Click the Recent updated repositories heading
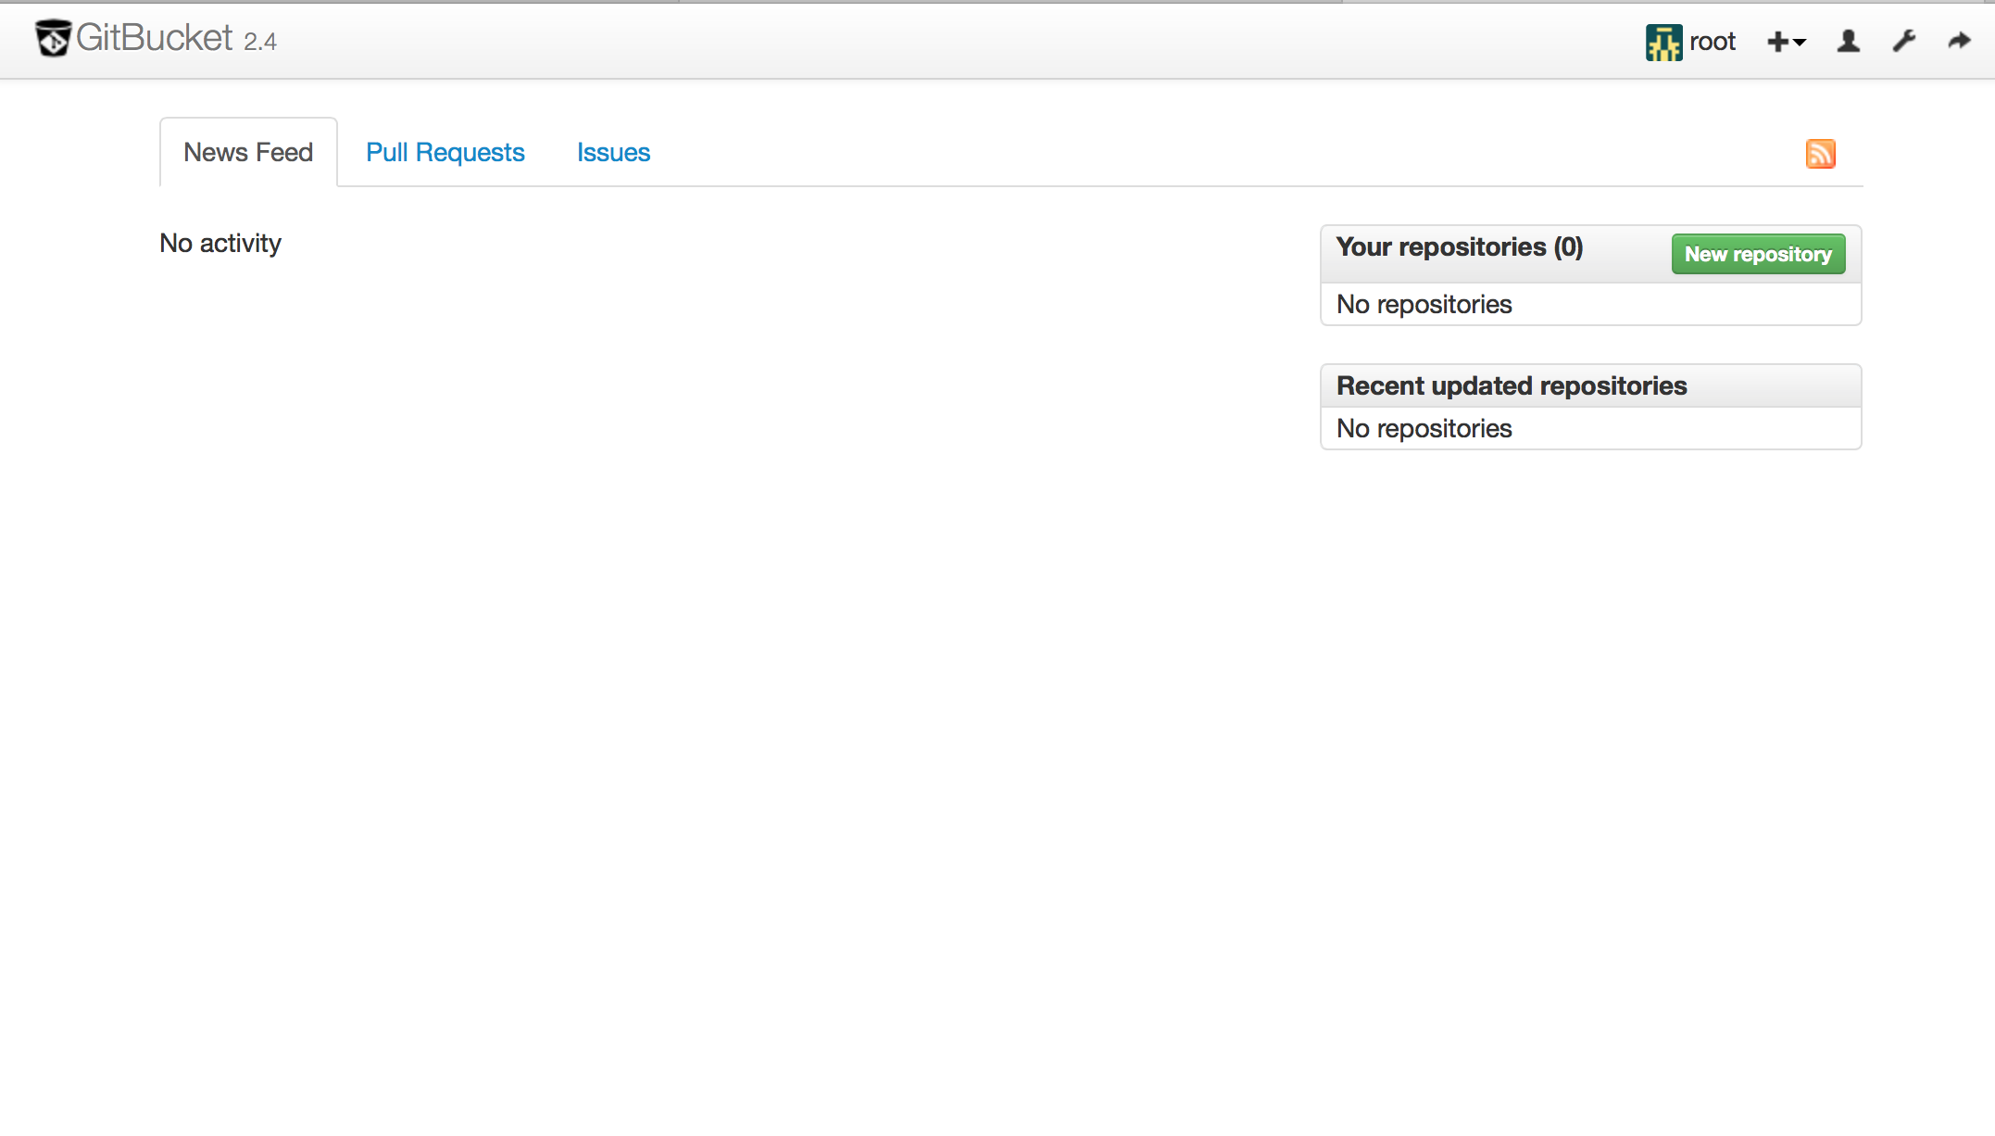Viewport: 1995px width, 1136px height. (x=1511, y=385)
